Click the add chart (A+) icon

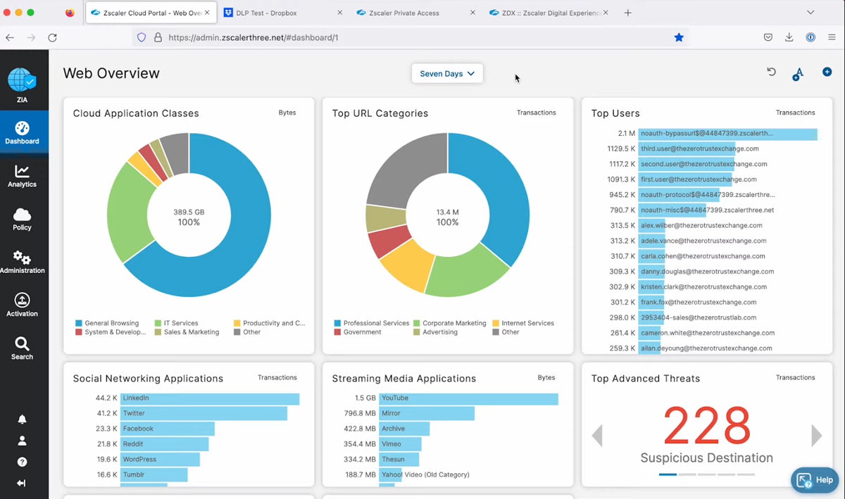point(799,72)
